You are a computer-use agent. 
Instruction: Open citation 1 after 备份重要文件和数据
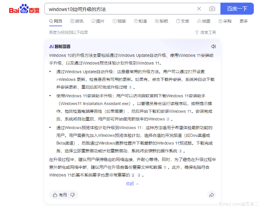(165, 167)
